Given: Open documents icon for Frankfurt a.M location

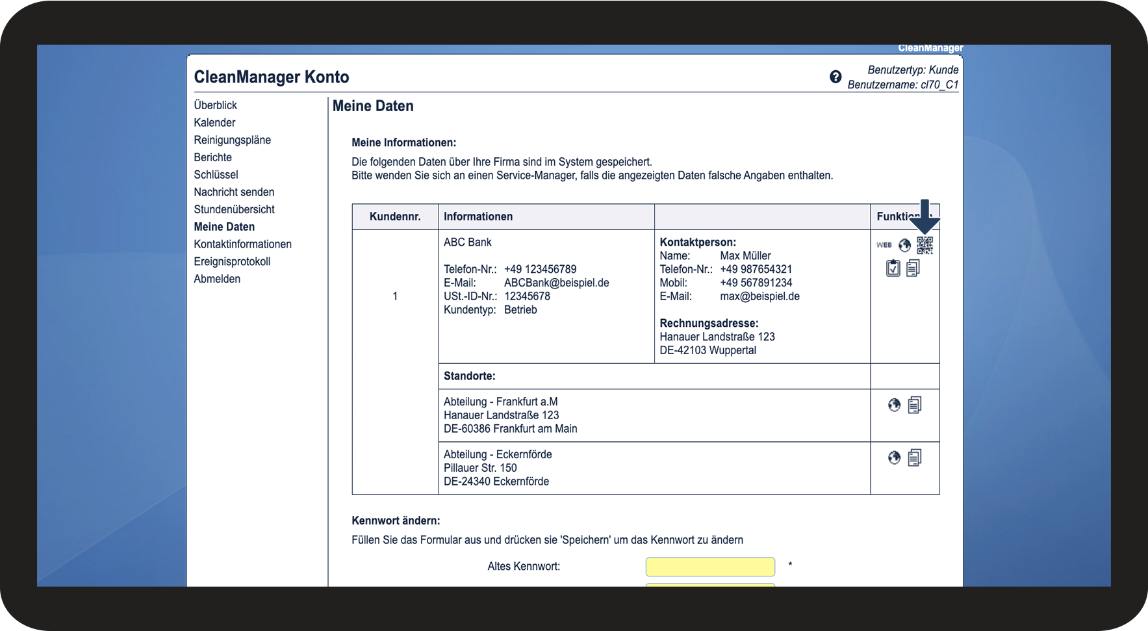Looking at the screenshot, I should [x=915, y=405].
